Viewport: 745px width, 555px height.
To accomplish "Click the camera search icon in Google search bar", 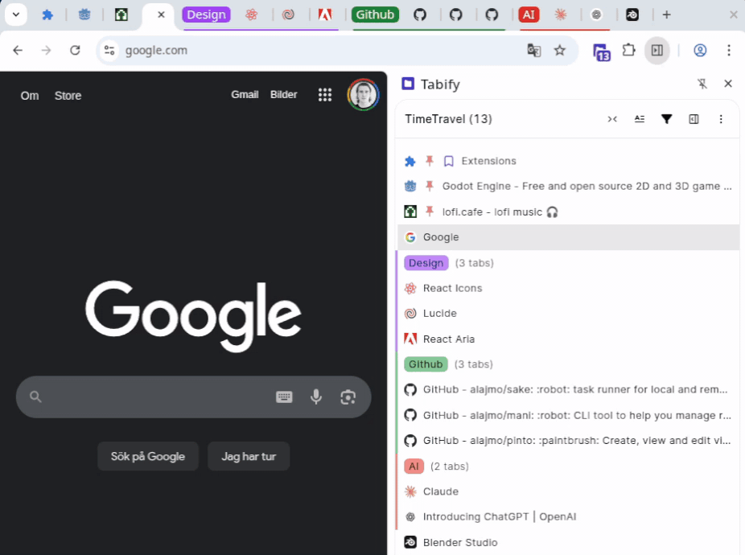I will pos(348,397).
